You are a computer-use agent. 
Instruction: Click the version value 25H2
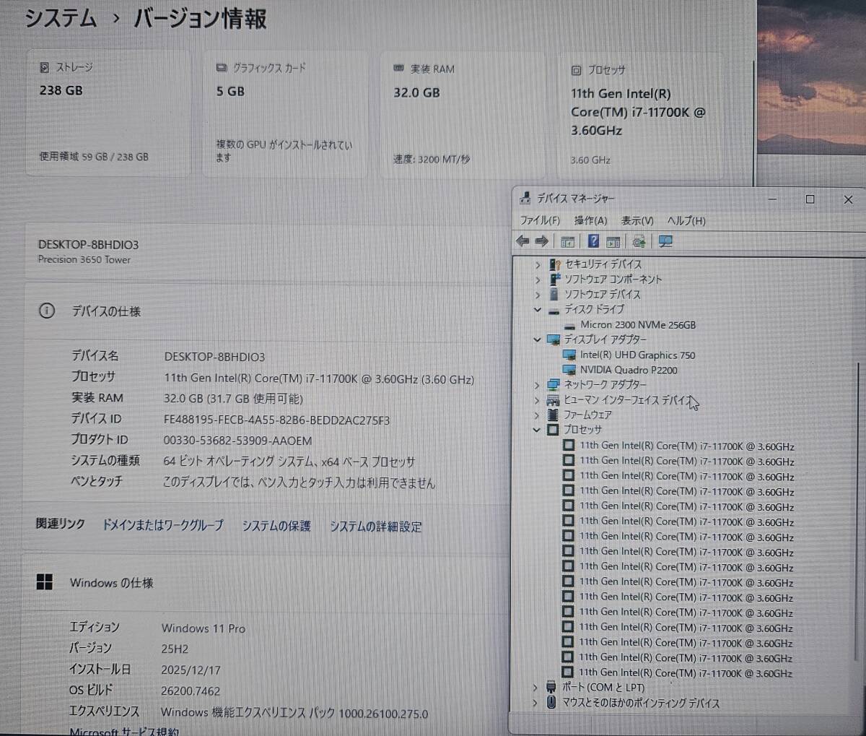[175, 649]
